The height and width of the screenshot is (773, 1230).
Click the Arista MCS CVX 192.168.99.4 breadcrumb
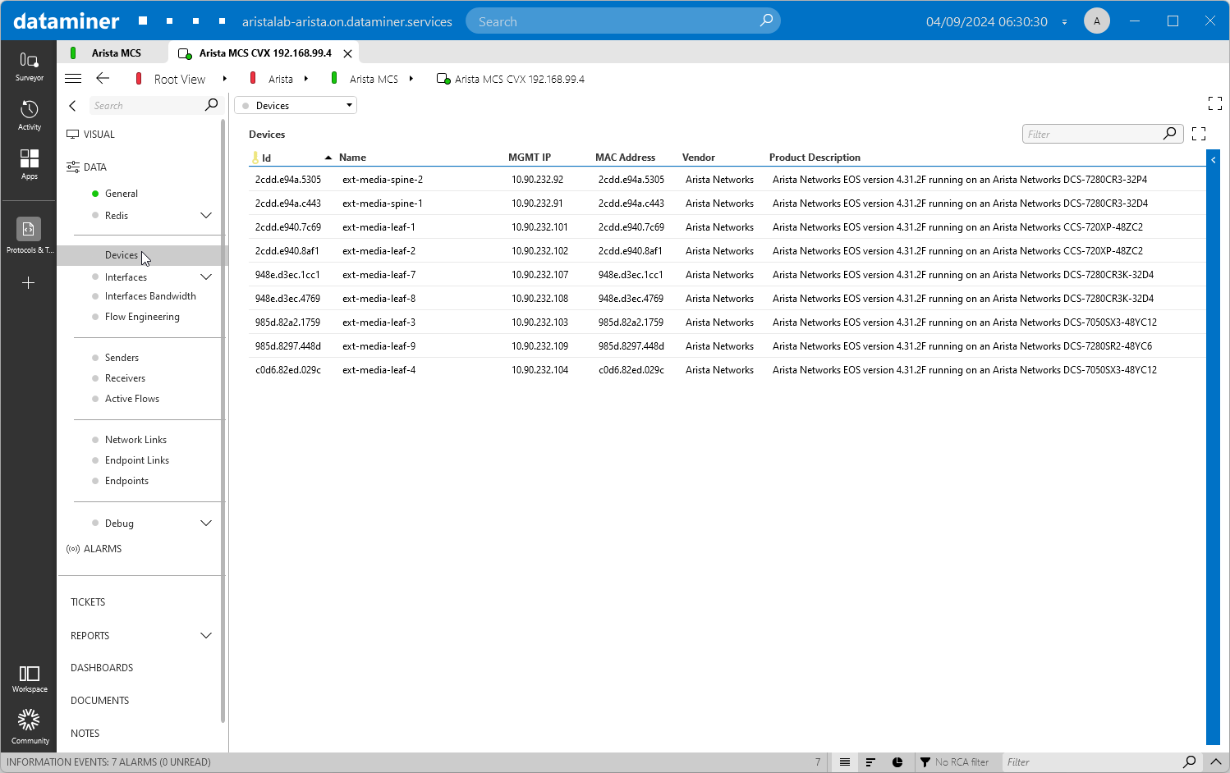pyautogui.click(x=519, y=79)
